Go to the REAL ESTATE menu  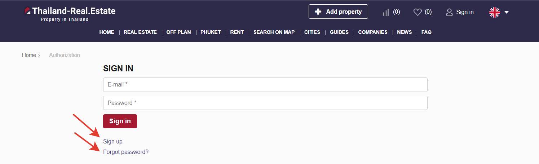140,32
